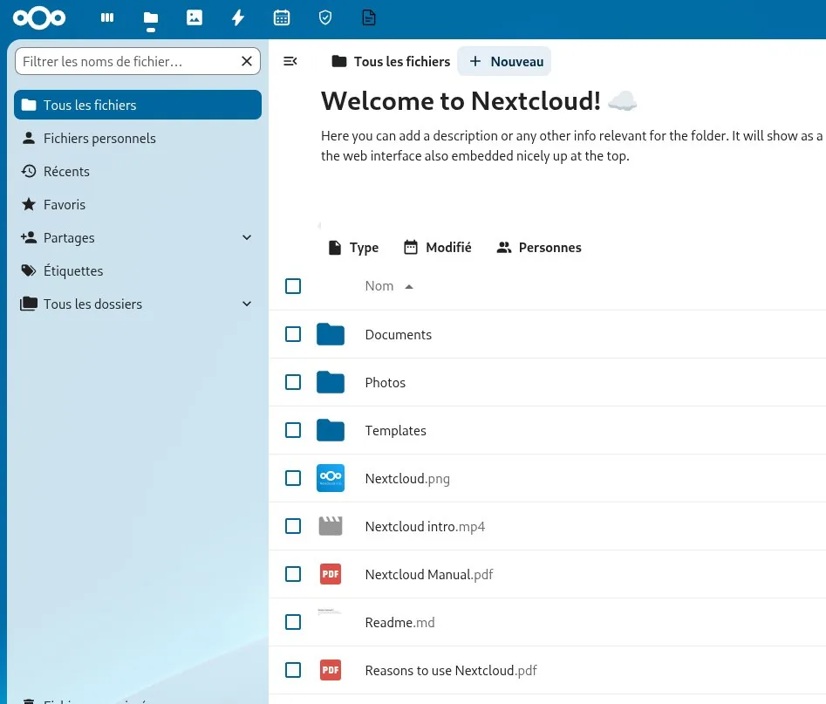Check the Documents folder checkbox
The image size is (826, 704).
(x=293, y=334)
